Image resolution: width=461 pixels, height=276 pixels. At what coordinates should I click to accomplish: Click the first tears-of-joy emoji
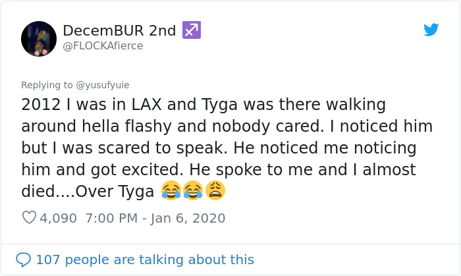(x=171, y=191)
